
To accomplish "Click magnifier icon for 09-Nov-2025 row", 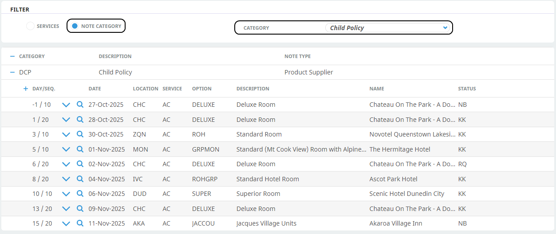I will (80, 209).
